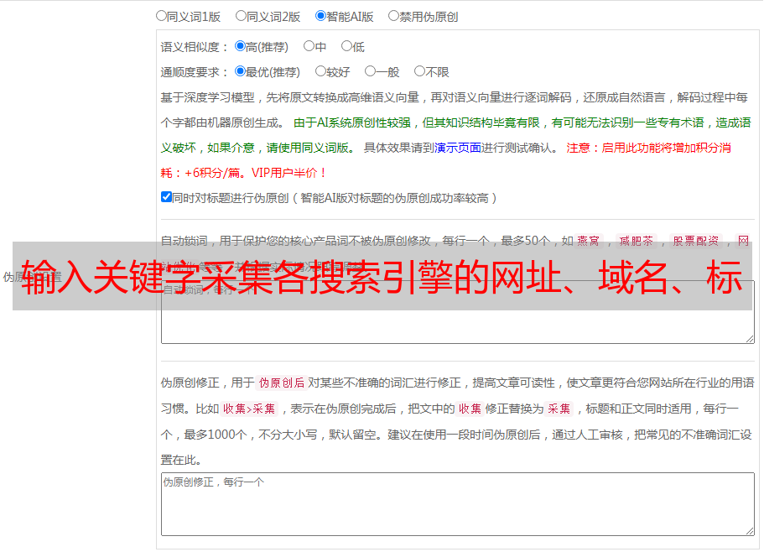Set 语义相似度 to 高(推荐)
This screenshot has height=552, width=764.
pos(240,46)
